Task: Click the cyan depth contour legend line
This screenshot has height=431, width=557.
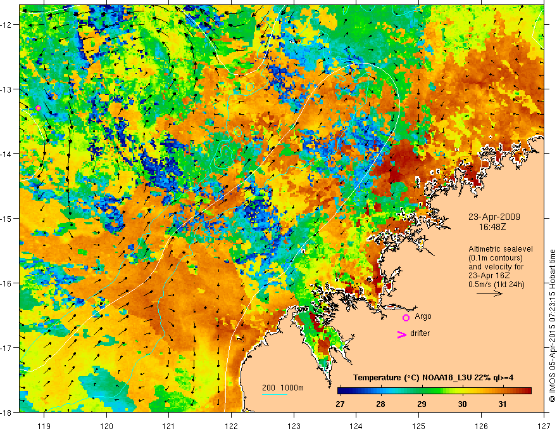Action: pyautogui.click(x=275, y=394)
